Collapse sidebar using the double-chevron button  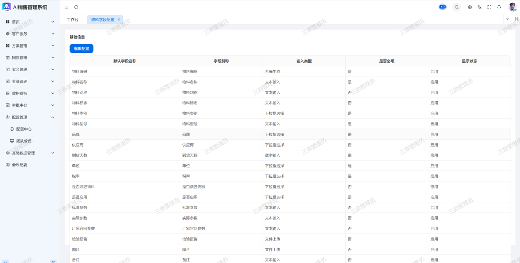(6, 261)
